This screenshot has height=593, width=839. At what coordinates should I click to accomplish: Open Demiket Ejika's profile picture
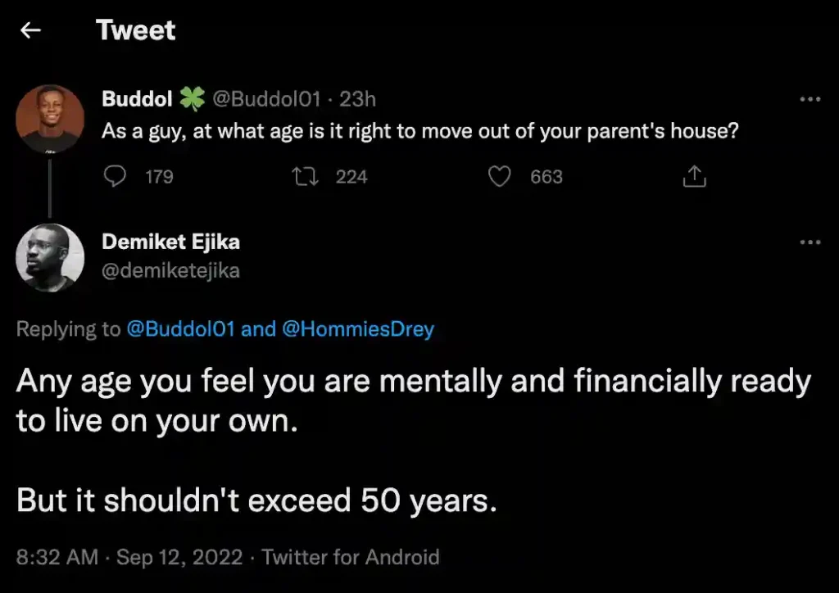pyautogui.click(x=50, y=257)
